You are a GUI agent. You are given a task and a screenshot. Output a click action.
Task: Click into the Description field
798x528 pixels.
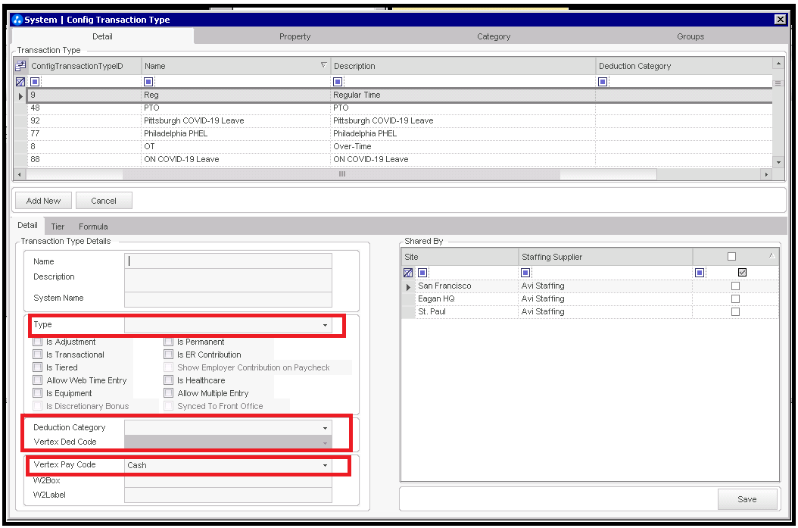[x=228, y=280]
